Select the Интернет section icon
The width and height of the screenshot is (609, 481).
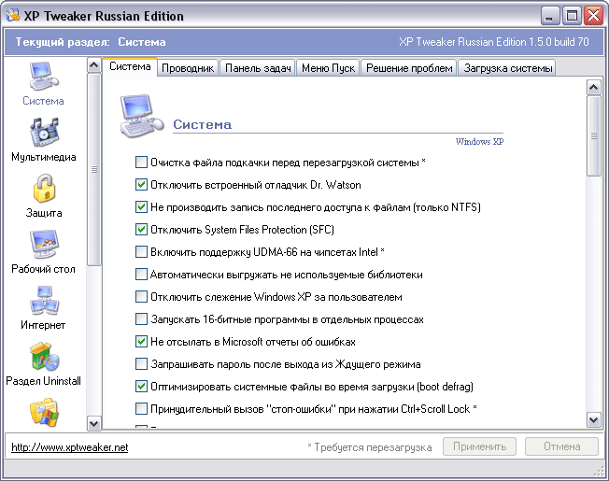[x=43, y=302]
